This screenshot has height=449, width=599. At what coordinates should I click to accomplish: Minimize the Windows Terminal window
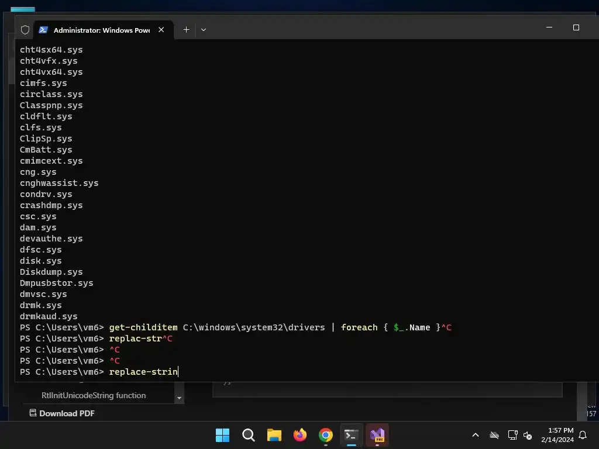[549, 27]
